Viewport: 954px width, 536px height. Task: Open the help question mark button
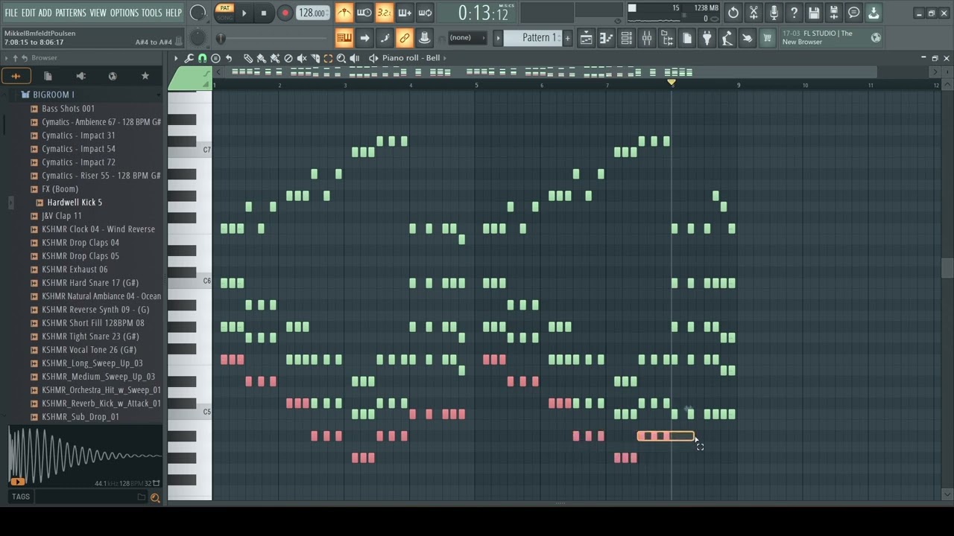794,13
